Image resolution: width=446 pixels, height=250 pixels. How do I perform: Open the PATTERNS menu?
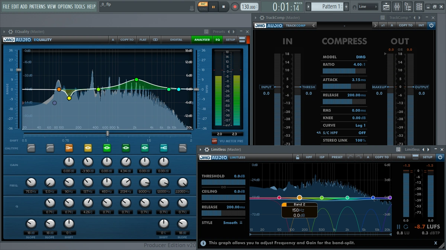pos(37,7)
